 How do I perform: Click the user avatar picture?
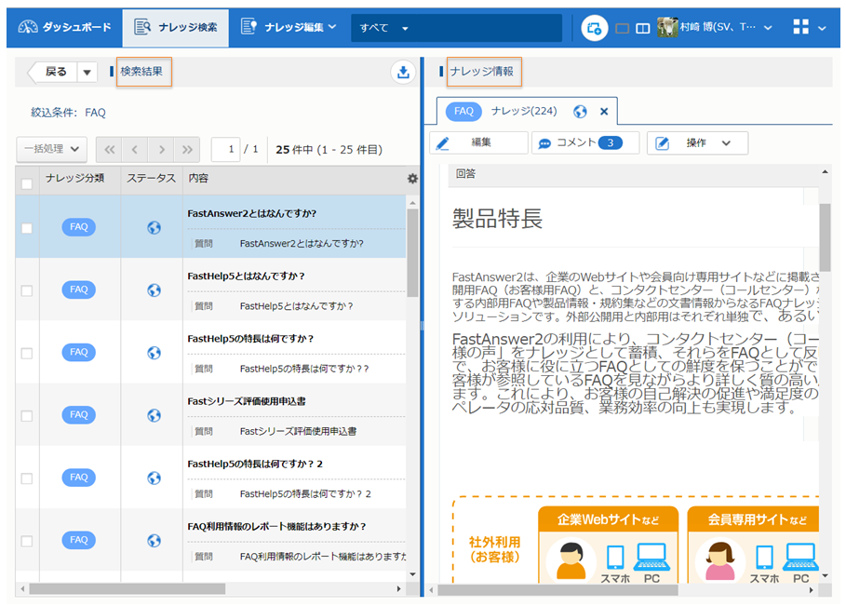click(667, 27)
